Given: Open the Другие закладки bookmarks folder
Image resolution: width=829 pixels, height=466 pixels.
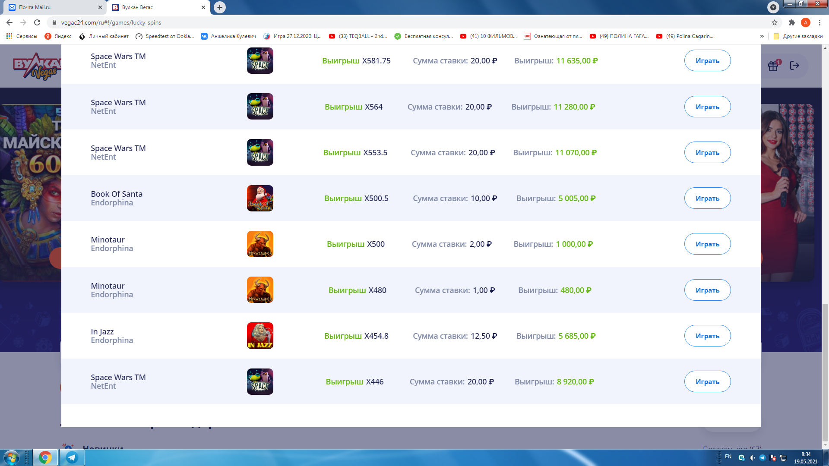Looking at the screenshot, I should coord(798,36).
